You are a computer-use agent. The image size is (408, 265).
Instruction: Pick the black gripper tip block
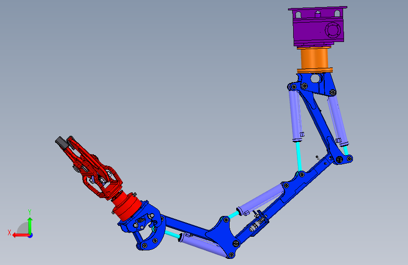pyautogui.click(x=61, y=142)
